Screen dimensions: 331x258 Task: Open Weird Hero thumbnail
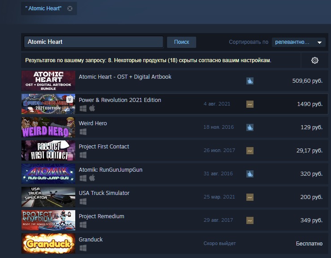pyautogui.click(x=48, y=127)
